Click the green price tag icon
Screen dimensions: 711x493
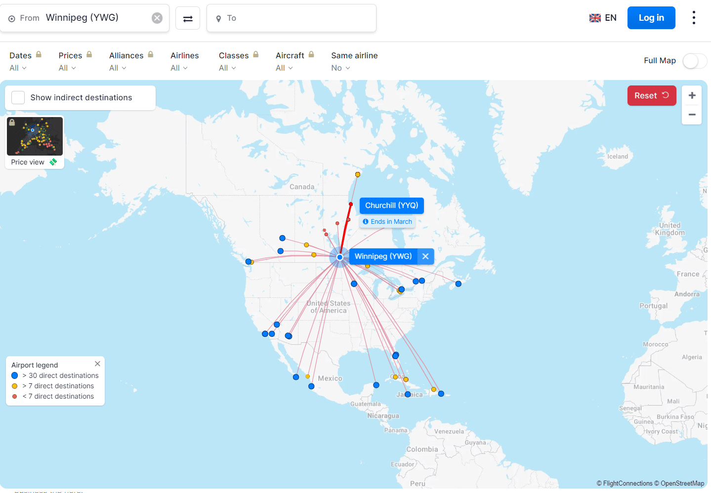tap(53, 162)
